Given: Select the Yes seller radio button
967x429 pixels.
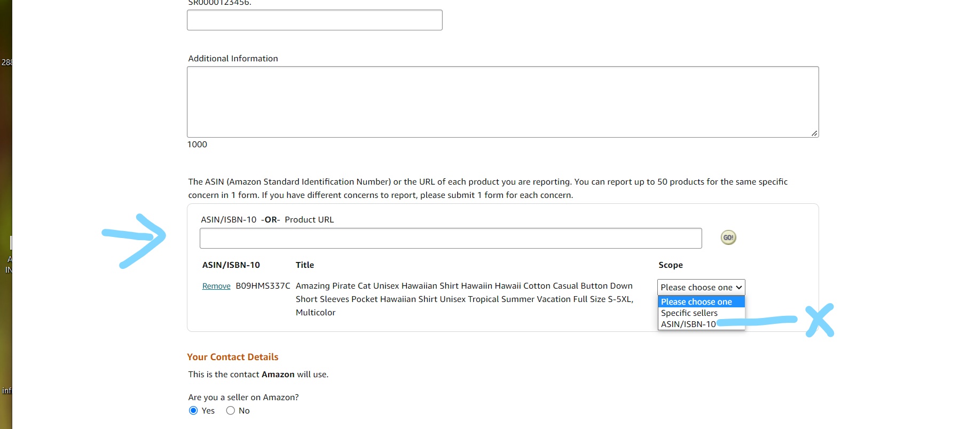Looking at the screenshot, I should [x=193, y=410].
